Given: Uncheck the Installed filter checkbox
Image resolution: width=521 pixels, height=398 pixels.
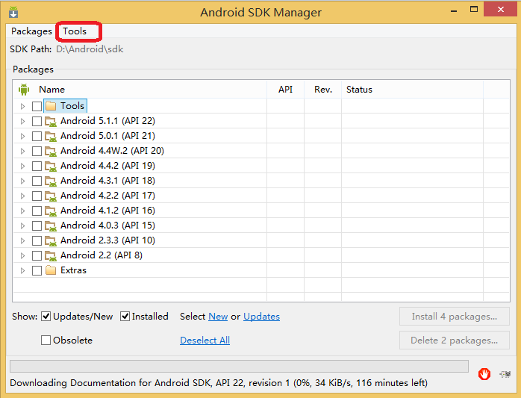Looking at the screenshot, I should [125, 317].
